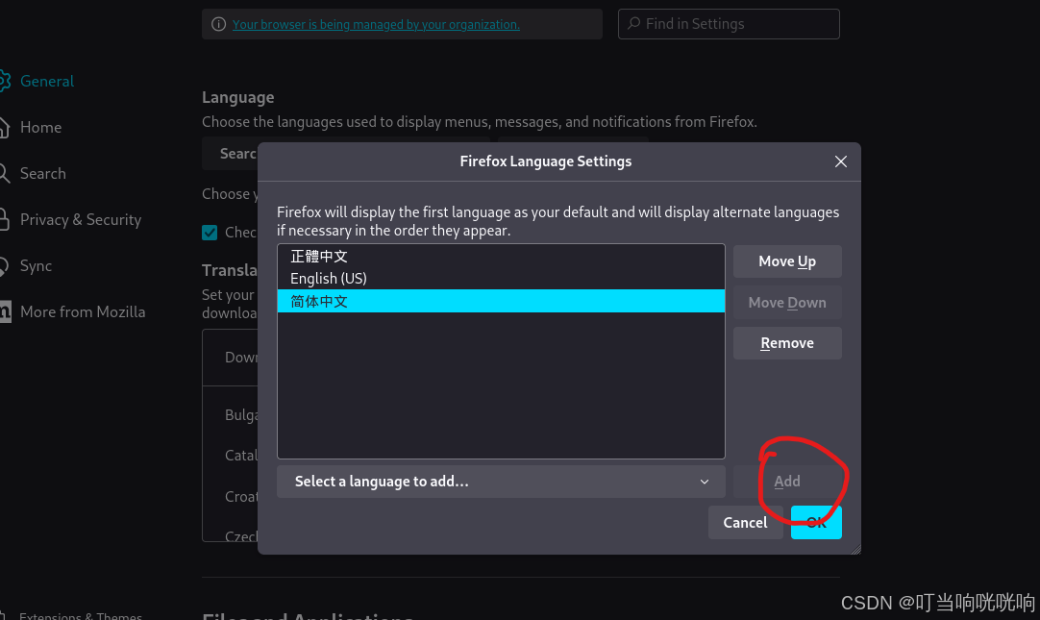1040x620 pixels.
Task: Remove the selected language
Action: click(x=787, y=343)
